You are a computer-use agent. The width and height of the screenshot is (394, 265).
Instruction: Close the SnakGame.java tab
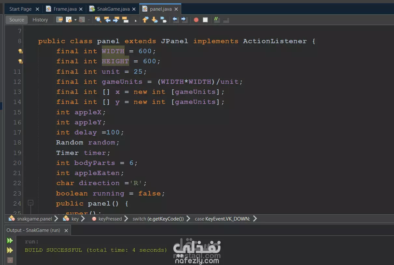click(x=134, y=9)
